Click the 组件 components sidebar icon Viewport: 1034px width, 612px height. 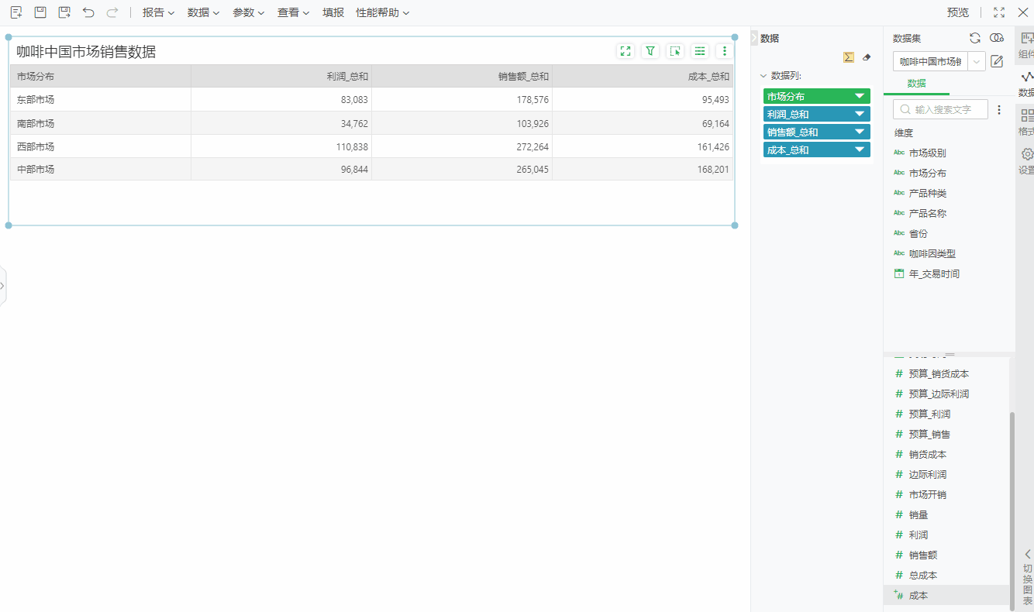click(1026, 46)
